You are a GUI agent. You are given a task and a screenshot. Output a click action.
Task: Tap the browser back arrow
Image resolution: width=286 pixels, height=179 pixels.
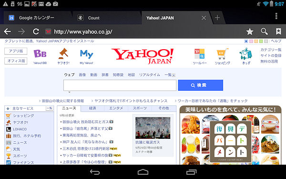click(7, 32)
